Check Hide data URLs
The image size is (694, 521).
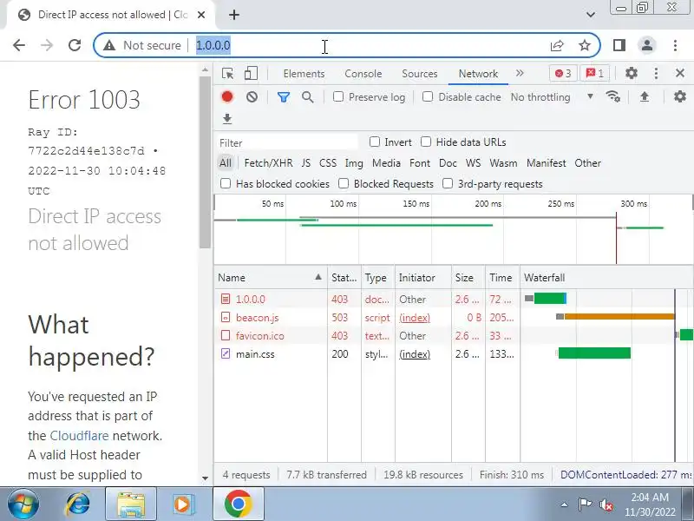(x=426, y=142)
